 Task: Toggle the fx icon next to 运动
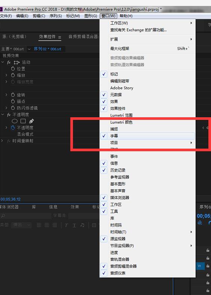coord(9,62)
